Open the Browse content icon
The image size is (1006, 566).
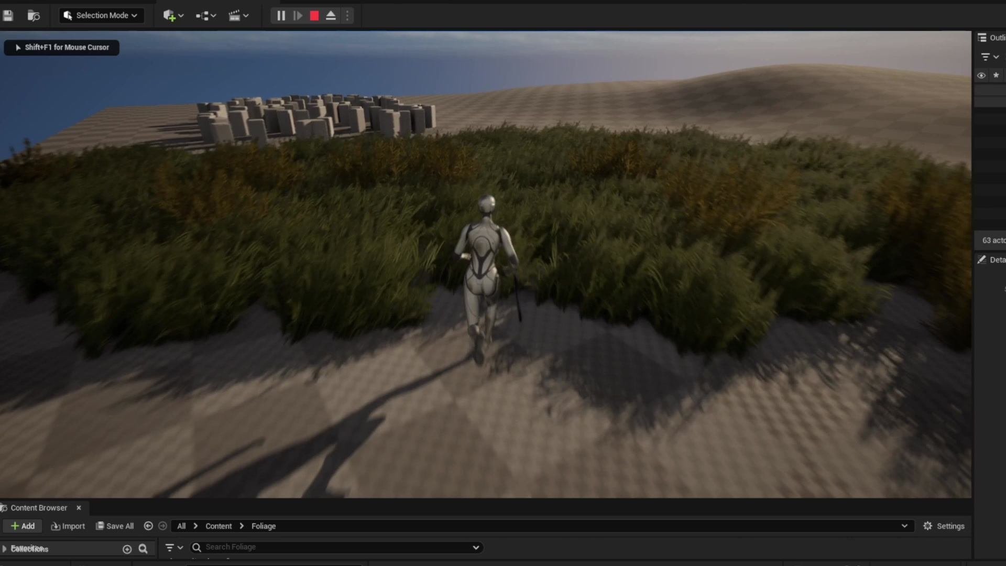click(x=34, y=16)
